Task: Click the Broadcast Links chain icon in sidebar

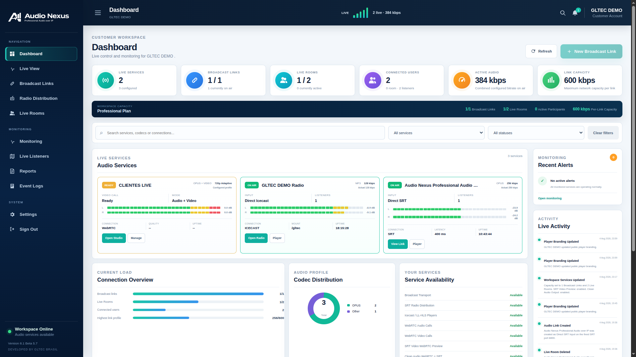Action: point(12,84)
